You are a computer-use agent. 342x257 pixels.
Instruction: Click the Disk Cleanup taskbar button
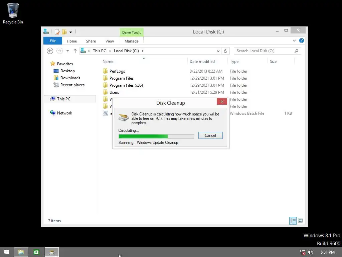click(x=52, y=252)
